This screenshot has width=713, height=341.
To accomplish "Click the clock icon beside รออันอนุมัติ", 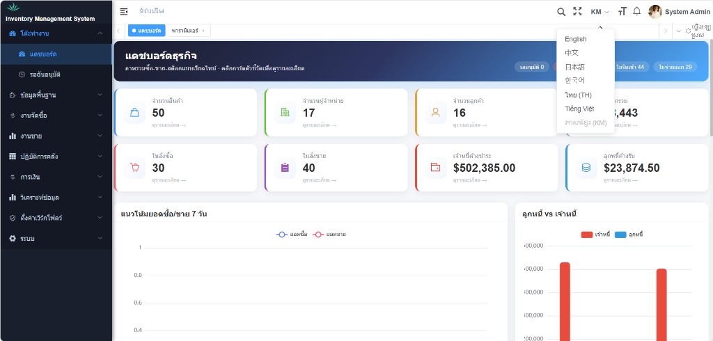I will point(22,74).
